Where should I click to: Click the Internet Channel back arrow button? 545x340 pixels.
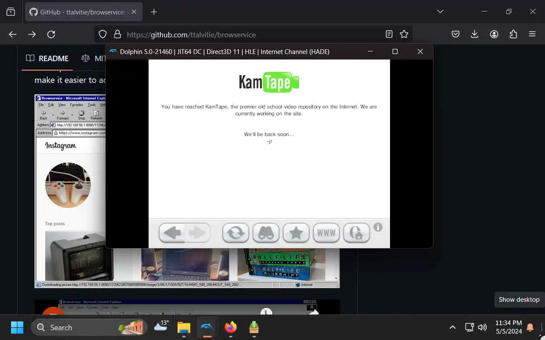tap(172, 233)
